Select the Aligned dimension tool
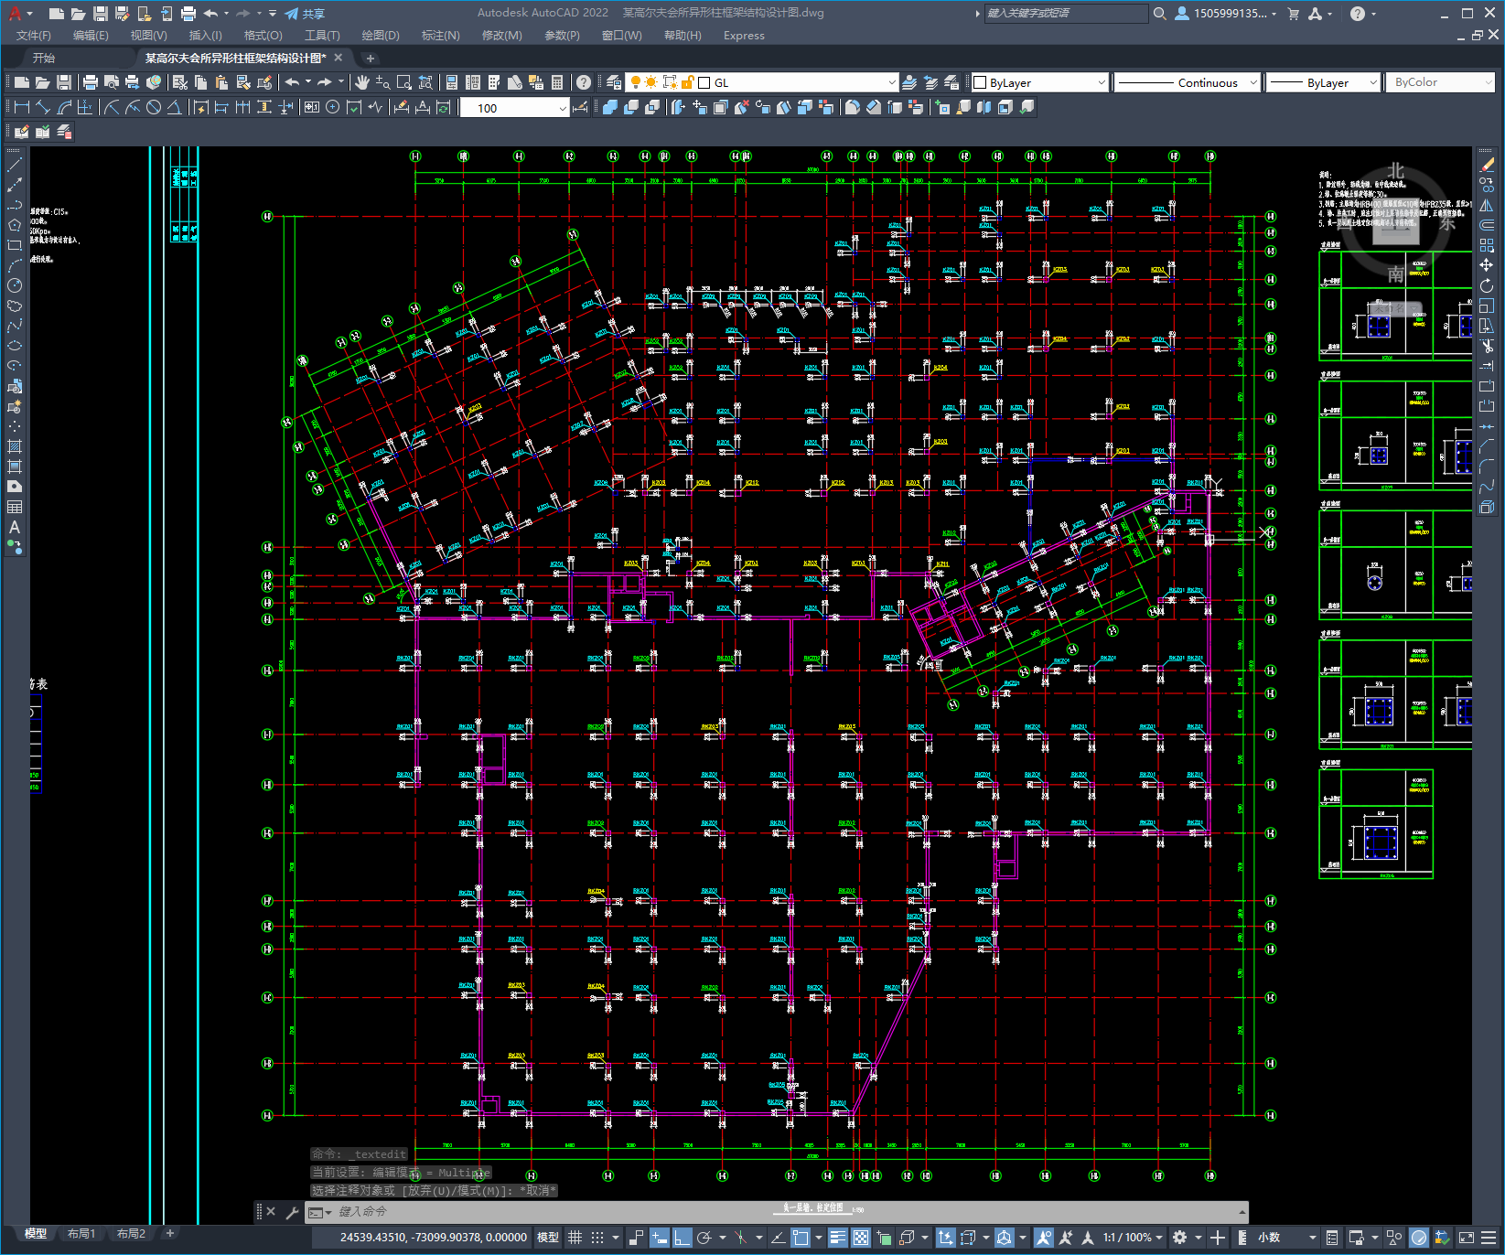The width and height of the screenshot is (1505, 1255). [43, 107]
